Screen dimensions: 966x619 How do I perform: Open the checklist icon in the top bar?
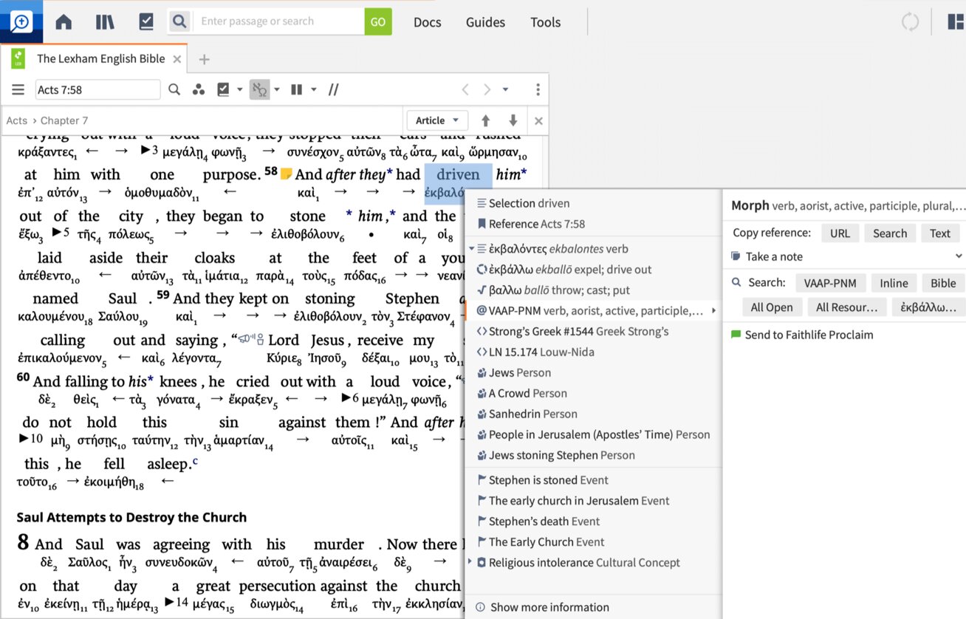tap(146, 22)
